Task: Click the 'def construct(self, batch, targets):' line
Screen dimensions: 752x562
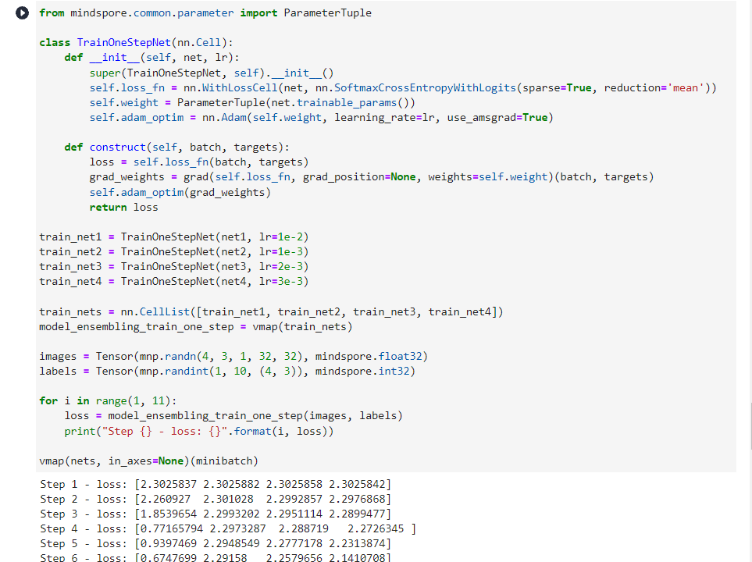Action: coord(177,148)
